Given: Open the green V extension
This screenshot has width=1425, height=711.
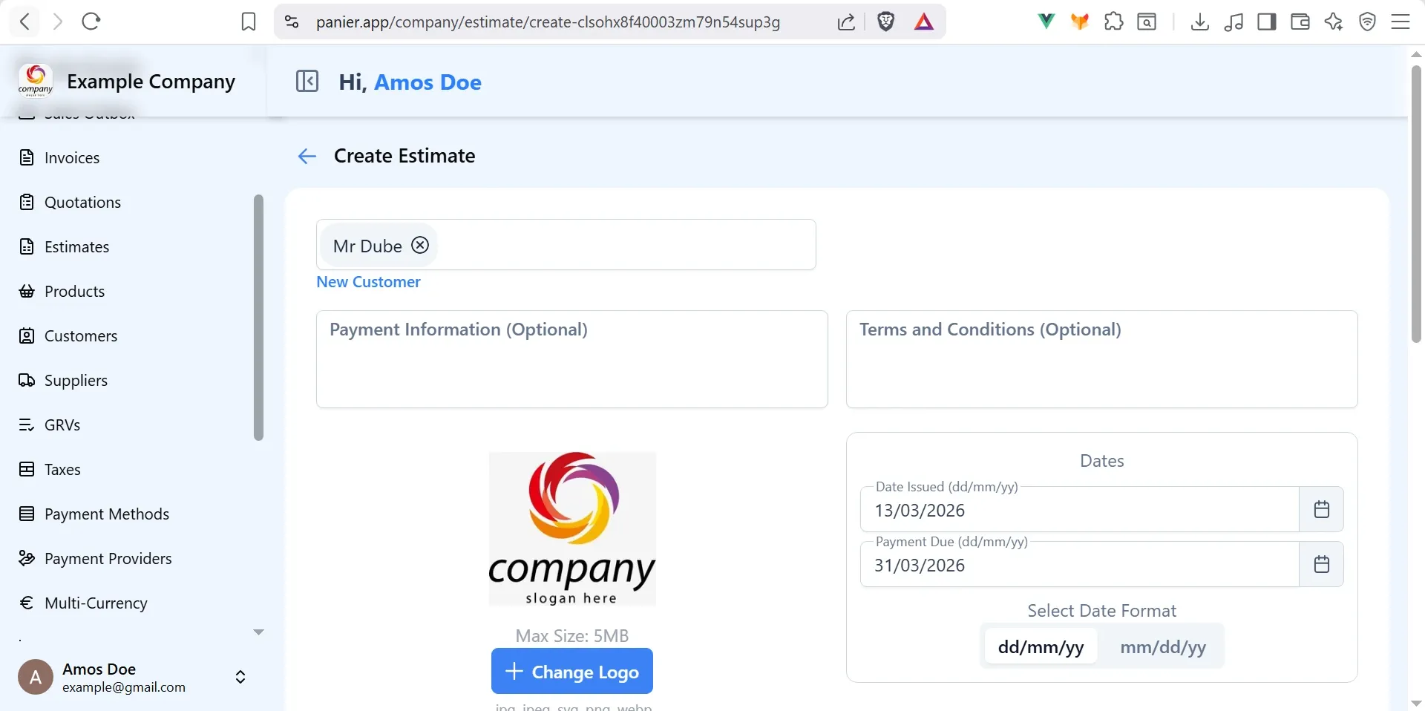Looking at the screenshot, I should (x=1046, y=22).
